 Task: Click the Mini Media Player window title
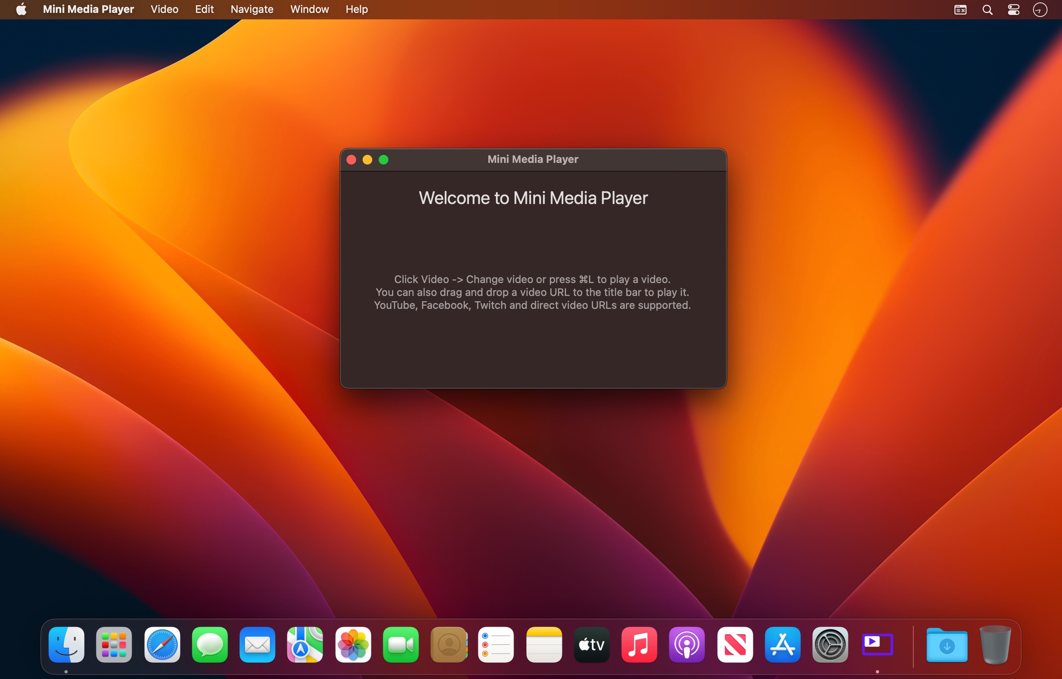pos(533,159)
